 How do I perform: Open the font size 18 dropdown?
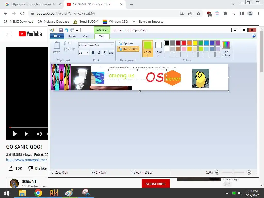click(87, 53)
